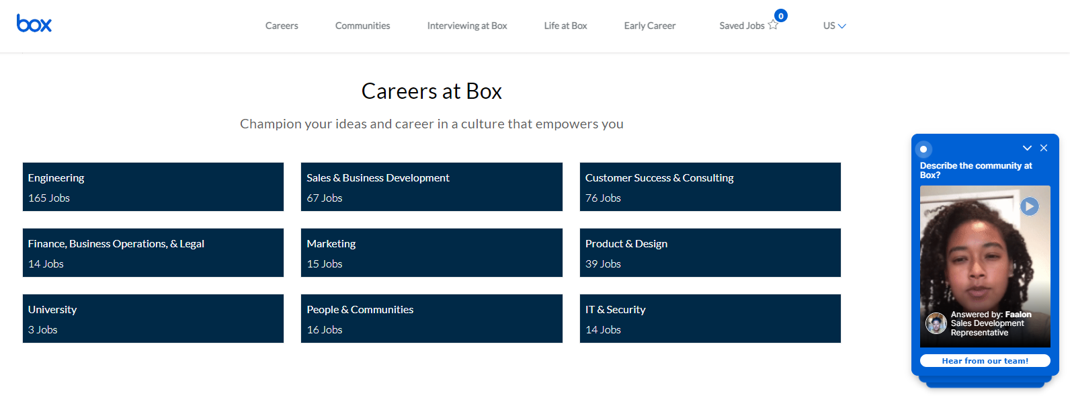The width and height of the screenshot is (1070, 412).
Task: Click the "Champion your ideas and career" tagline
Action: click(x=431, y=124)
